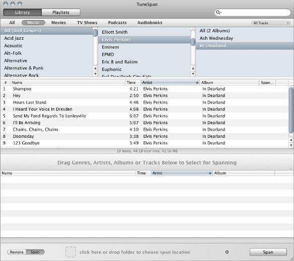
Task: Select All (2 Albums) entry
Action: tap(245, 31)
